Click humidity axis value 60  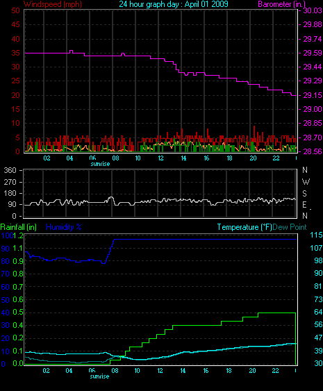pos(6,287)
